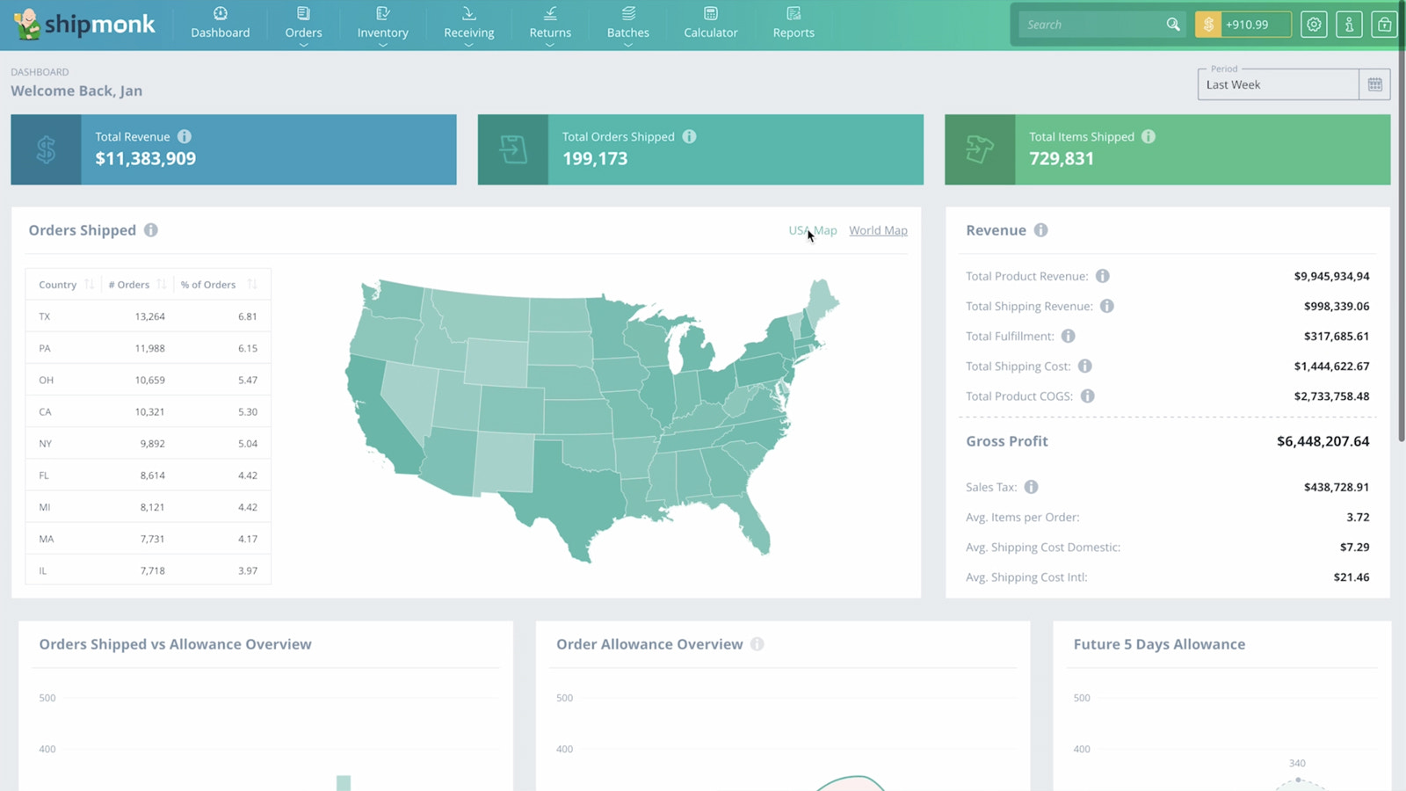Open the Calculator section
1406x791 pixels.
pyautogui.click(x=710, y=24)
